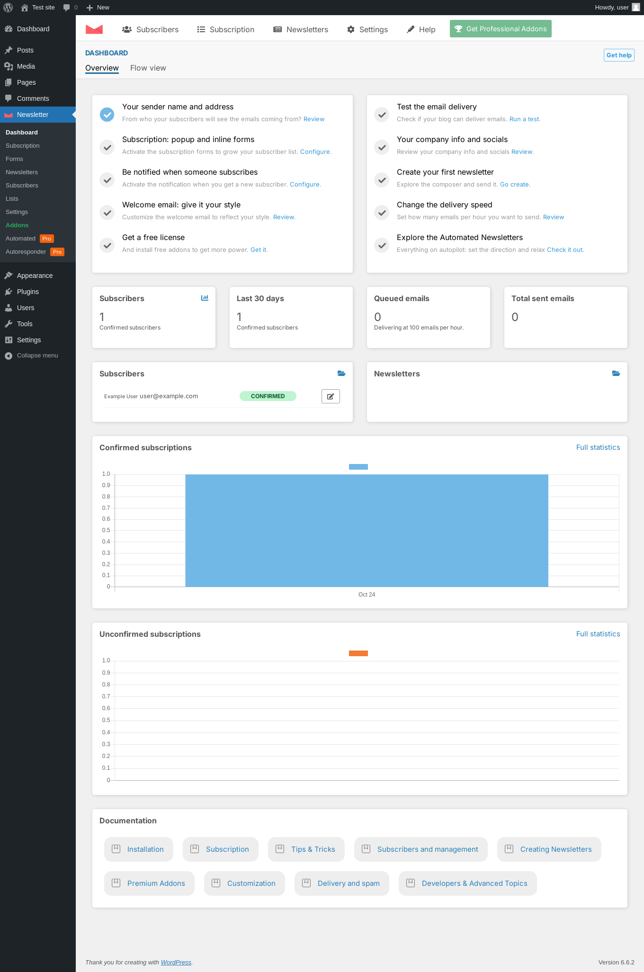This screenshot has width=644, height=972.
Task: Open Full statistics for confirmed subscriptions
Action: tap(598, 447)
